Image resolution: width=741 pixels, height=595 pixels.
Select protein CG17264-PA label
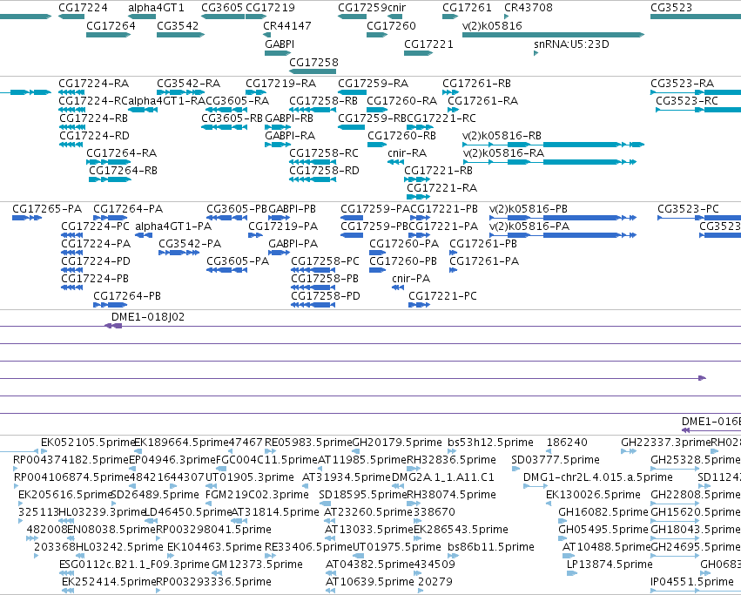point(128,208)
